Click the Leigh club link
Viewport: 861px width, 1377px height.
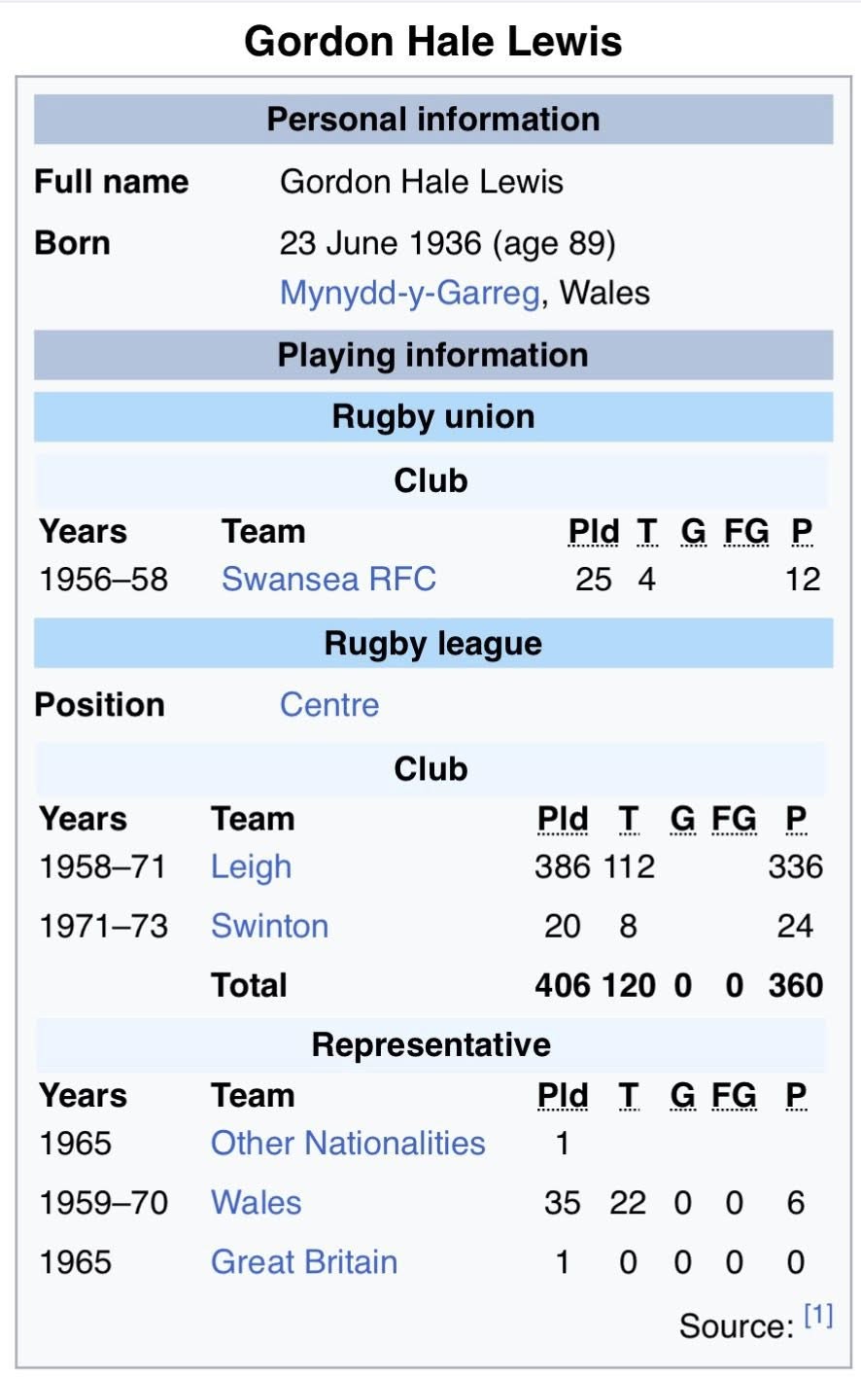(x=251, y=867)
